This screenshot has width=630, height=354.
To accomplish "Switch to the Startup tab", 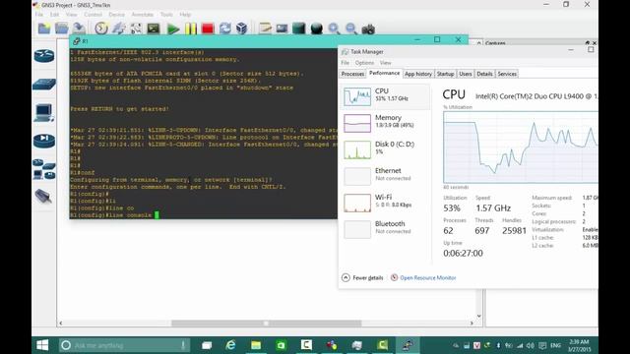I will 445,74.
